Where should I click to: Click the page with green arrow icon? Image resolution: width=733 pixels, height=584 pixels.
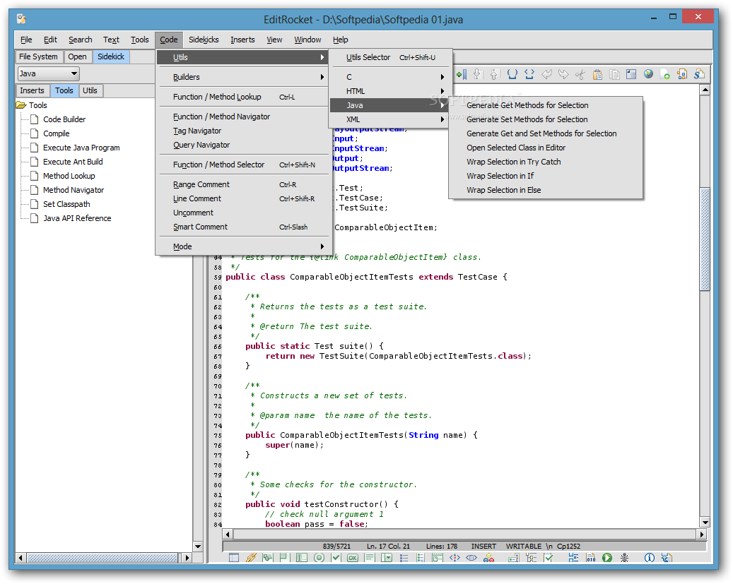pyautogui.click(x=665, y=74)
